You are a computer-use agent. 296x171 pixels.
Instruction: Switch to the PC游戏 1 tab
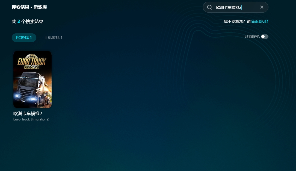24,38
